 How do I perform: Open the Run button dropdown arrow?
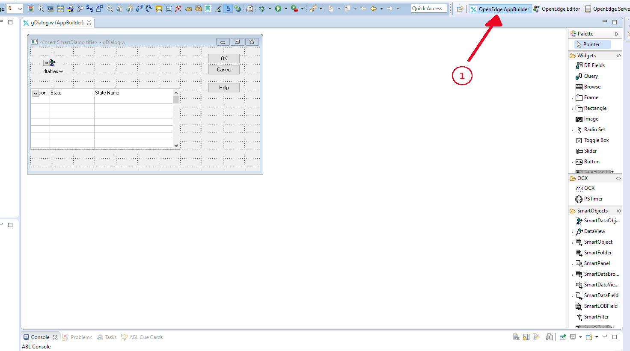(x=286, y=9)
